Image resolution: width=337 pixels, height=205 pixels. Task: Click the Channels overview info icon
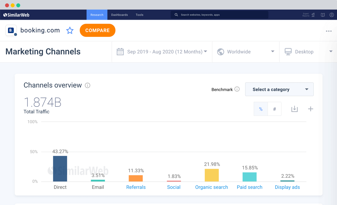[x=88, y=85]
